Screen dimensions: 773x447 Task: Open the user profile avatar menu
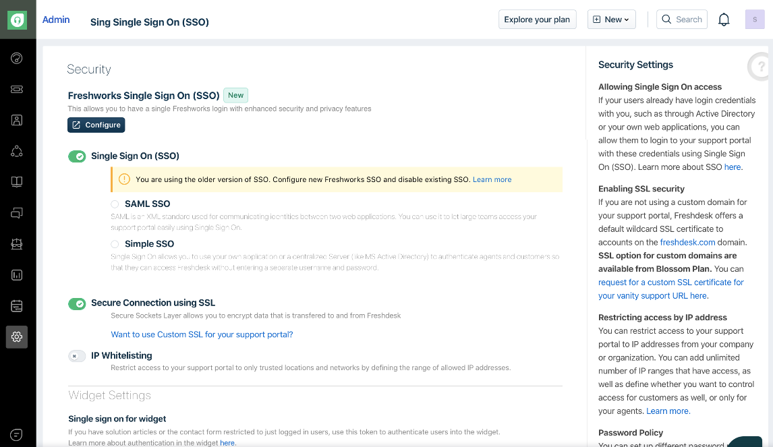point(755,20)
